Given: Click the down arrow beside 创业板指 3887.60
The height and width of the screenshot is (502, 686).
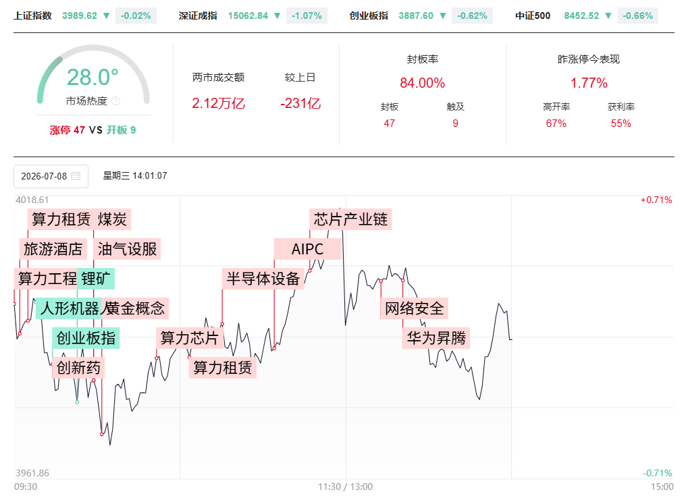Looking at the screenshot, I should 443,16.
